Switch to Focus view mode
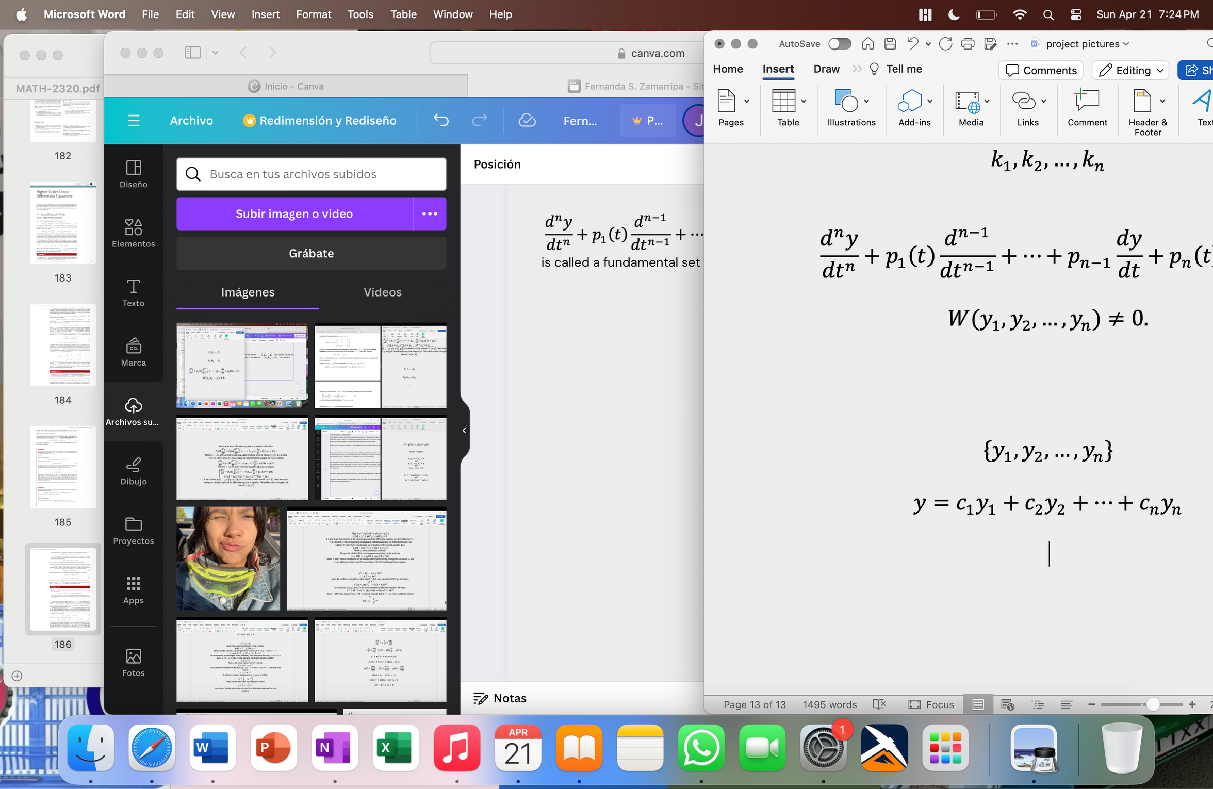Screen dimensions: 1213x789 coord(931,704)
